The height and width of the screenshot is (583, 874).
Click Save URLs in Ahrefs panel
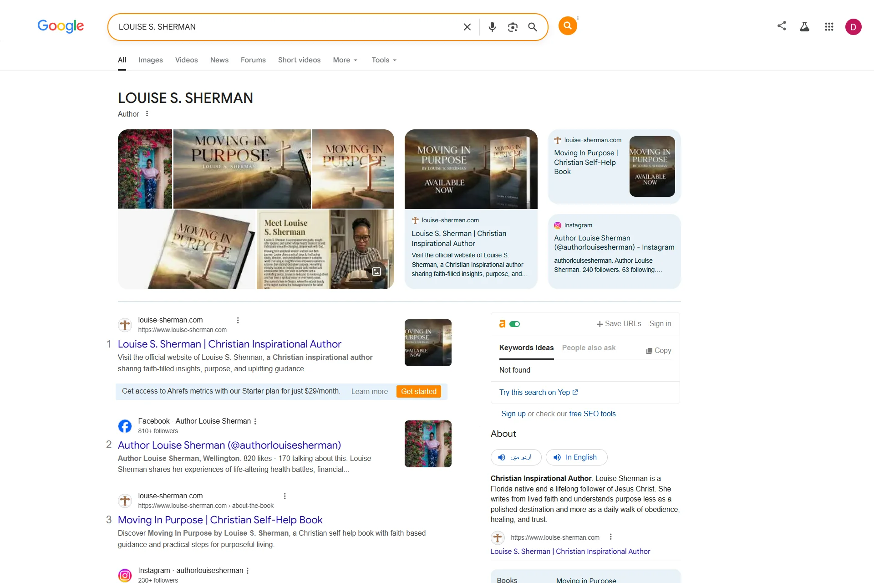(619, 324)
